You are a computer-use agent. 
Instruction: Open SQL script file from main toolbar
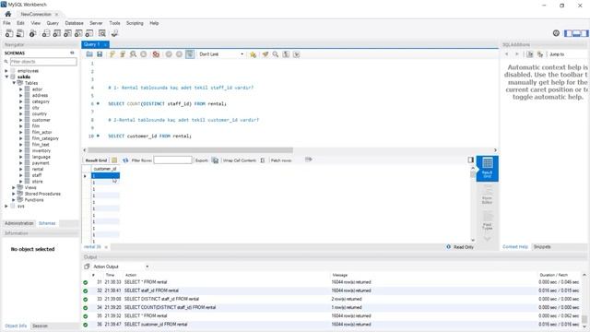[x=20, y=33]
